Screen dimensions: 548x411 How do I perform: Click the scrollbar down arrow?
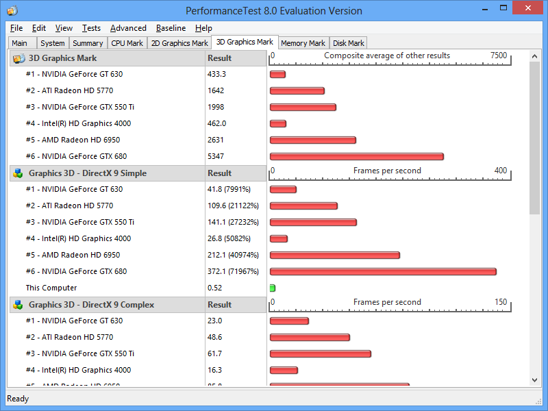(534, 380)
